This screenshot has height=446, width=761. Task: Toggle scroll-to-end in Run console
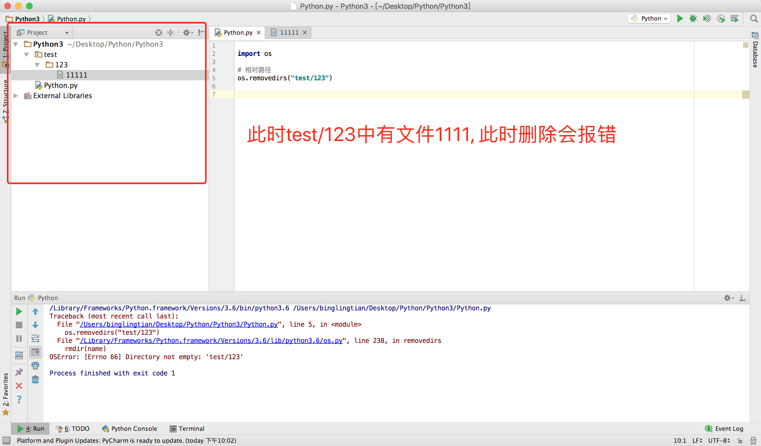coord(35,352)
